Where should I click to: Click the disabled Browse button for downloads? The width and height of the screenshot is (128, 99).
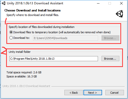click(110, 38)
